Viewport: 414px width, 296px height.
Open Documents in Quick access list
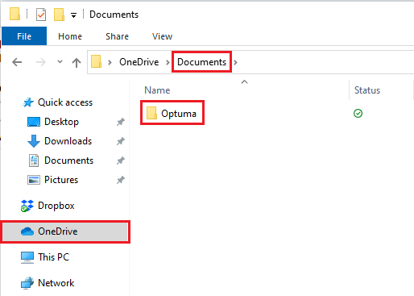pos(69,161)
